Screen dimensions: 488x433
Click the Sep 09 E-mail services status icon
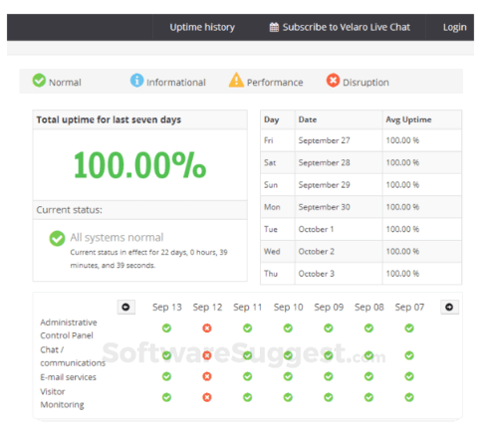(x=329, y=376)
